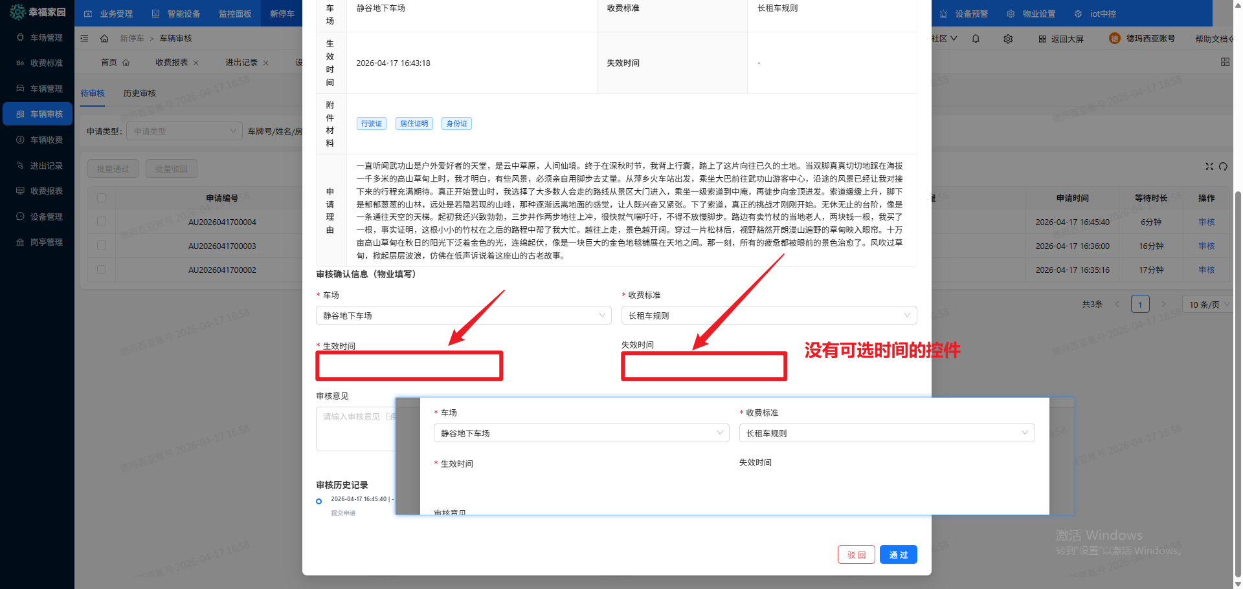Click the table refresh icon

(x=1223, y=166)
